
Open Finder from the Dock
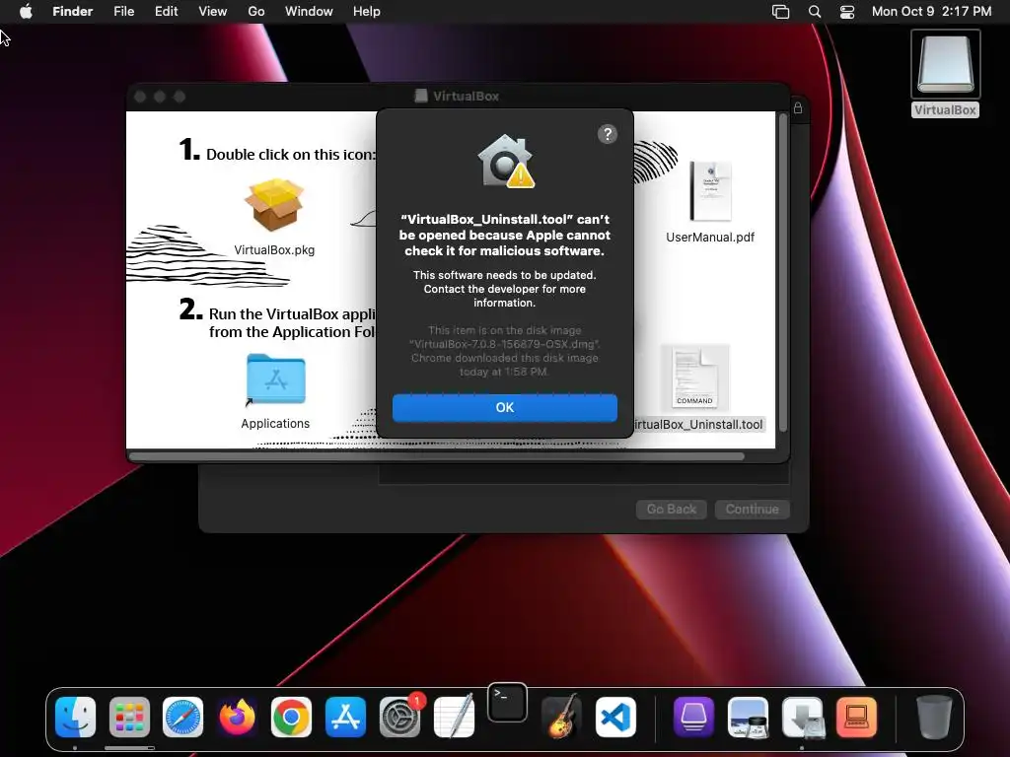coord(75,717)
